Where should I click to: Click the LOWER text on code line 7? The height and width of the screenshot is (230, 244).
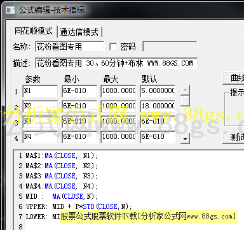point(36,217)
